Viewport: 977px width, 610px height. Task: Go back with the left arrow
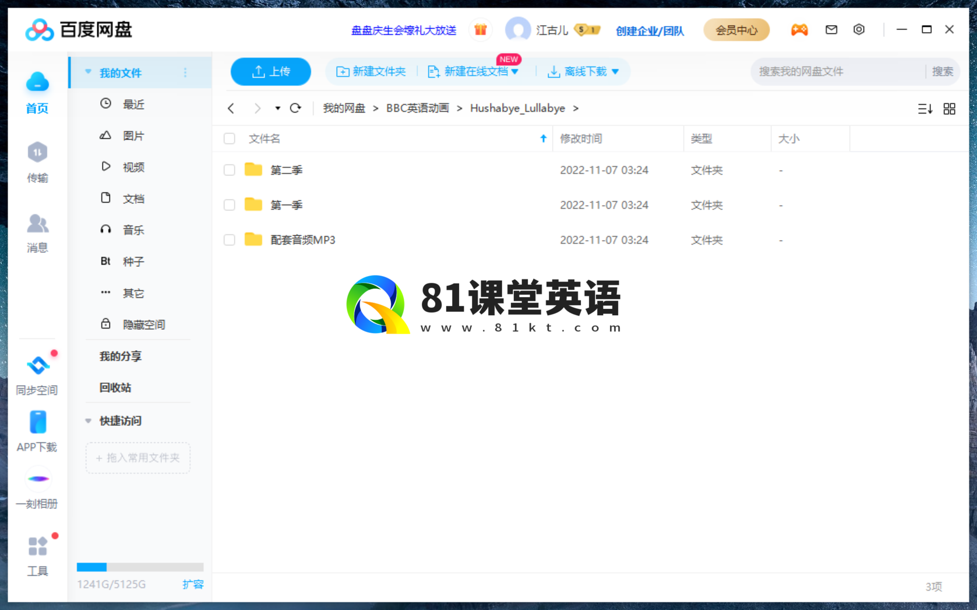(231, 108)
